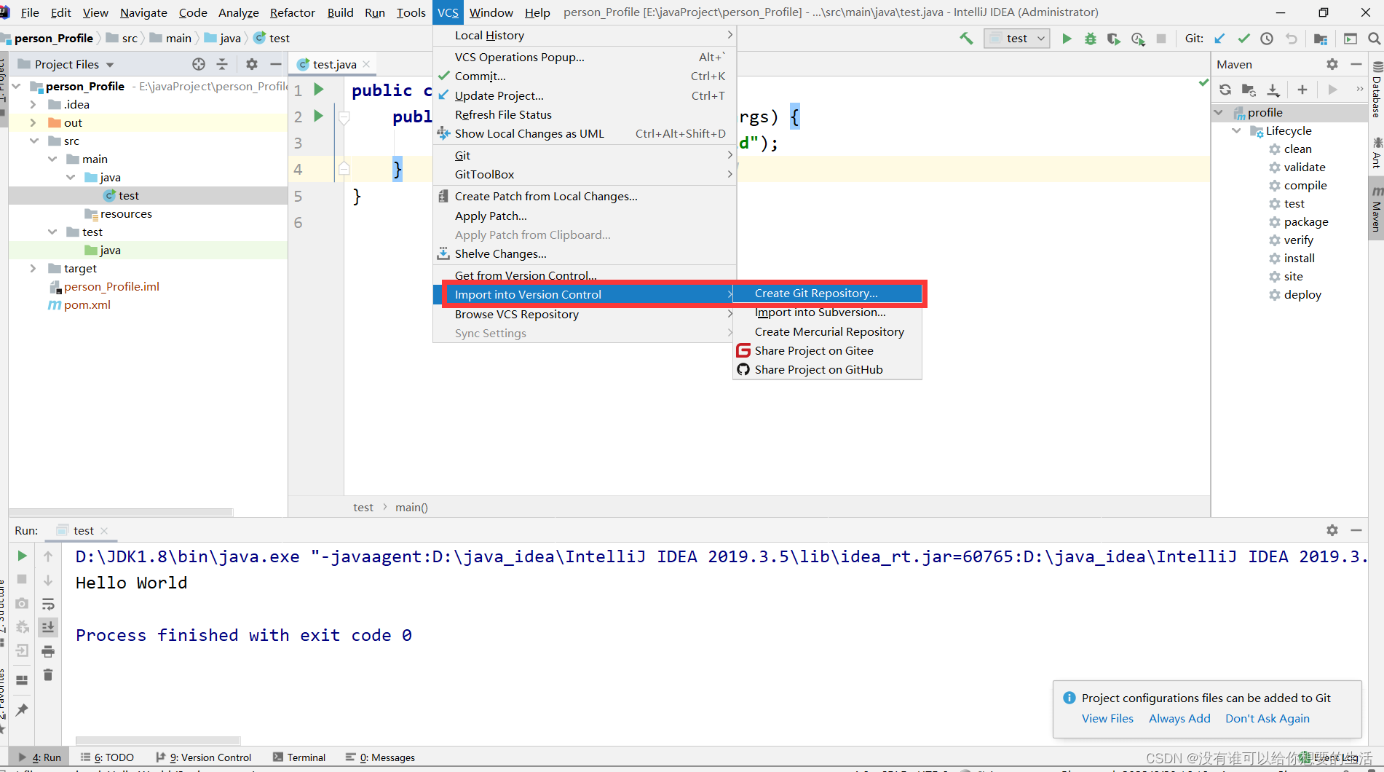1384x772 pixels.
Task: Download Maven sources icon
Action: 1273,90
